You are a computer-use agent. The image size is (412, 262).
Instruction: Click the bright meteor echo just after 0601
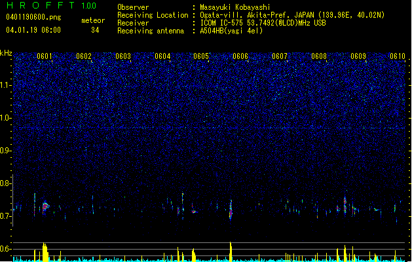tap(45, 206)
